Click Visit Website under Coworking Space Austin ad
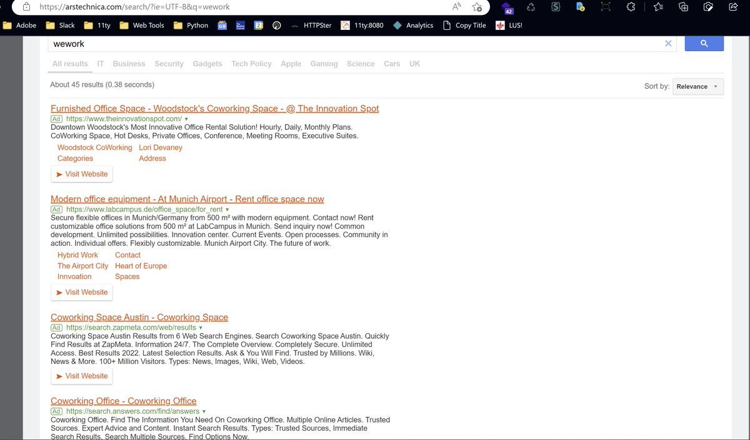750x440 pixels. point(82,376)
